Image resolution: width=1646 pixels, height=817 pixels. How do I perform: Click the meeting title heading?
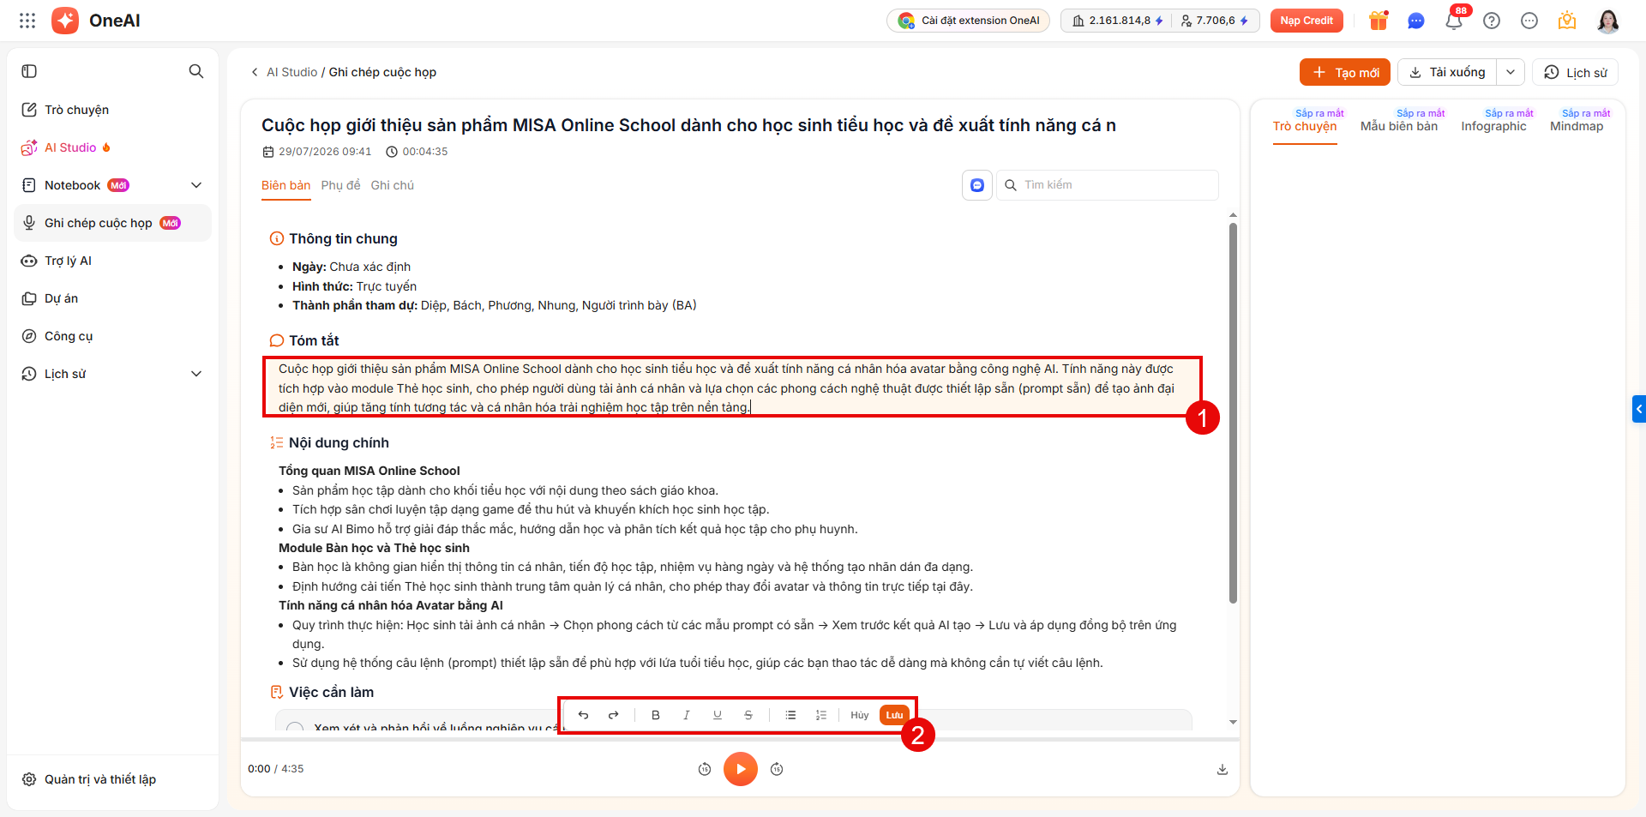click(x=688, y=125)
